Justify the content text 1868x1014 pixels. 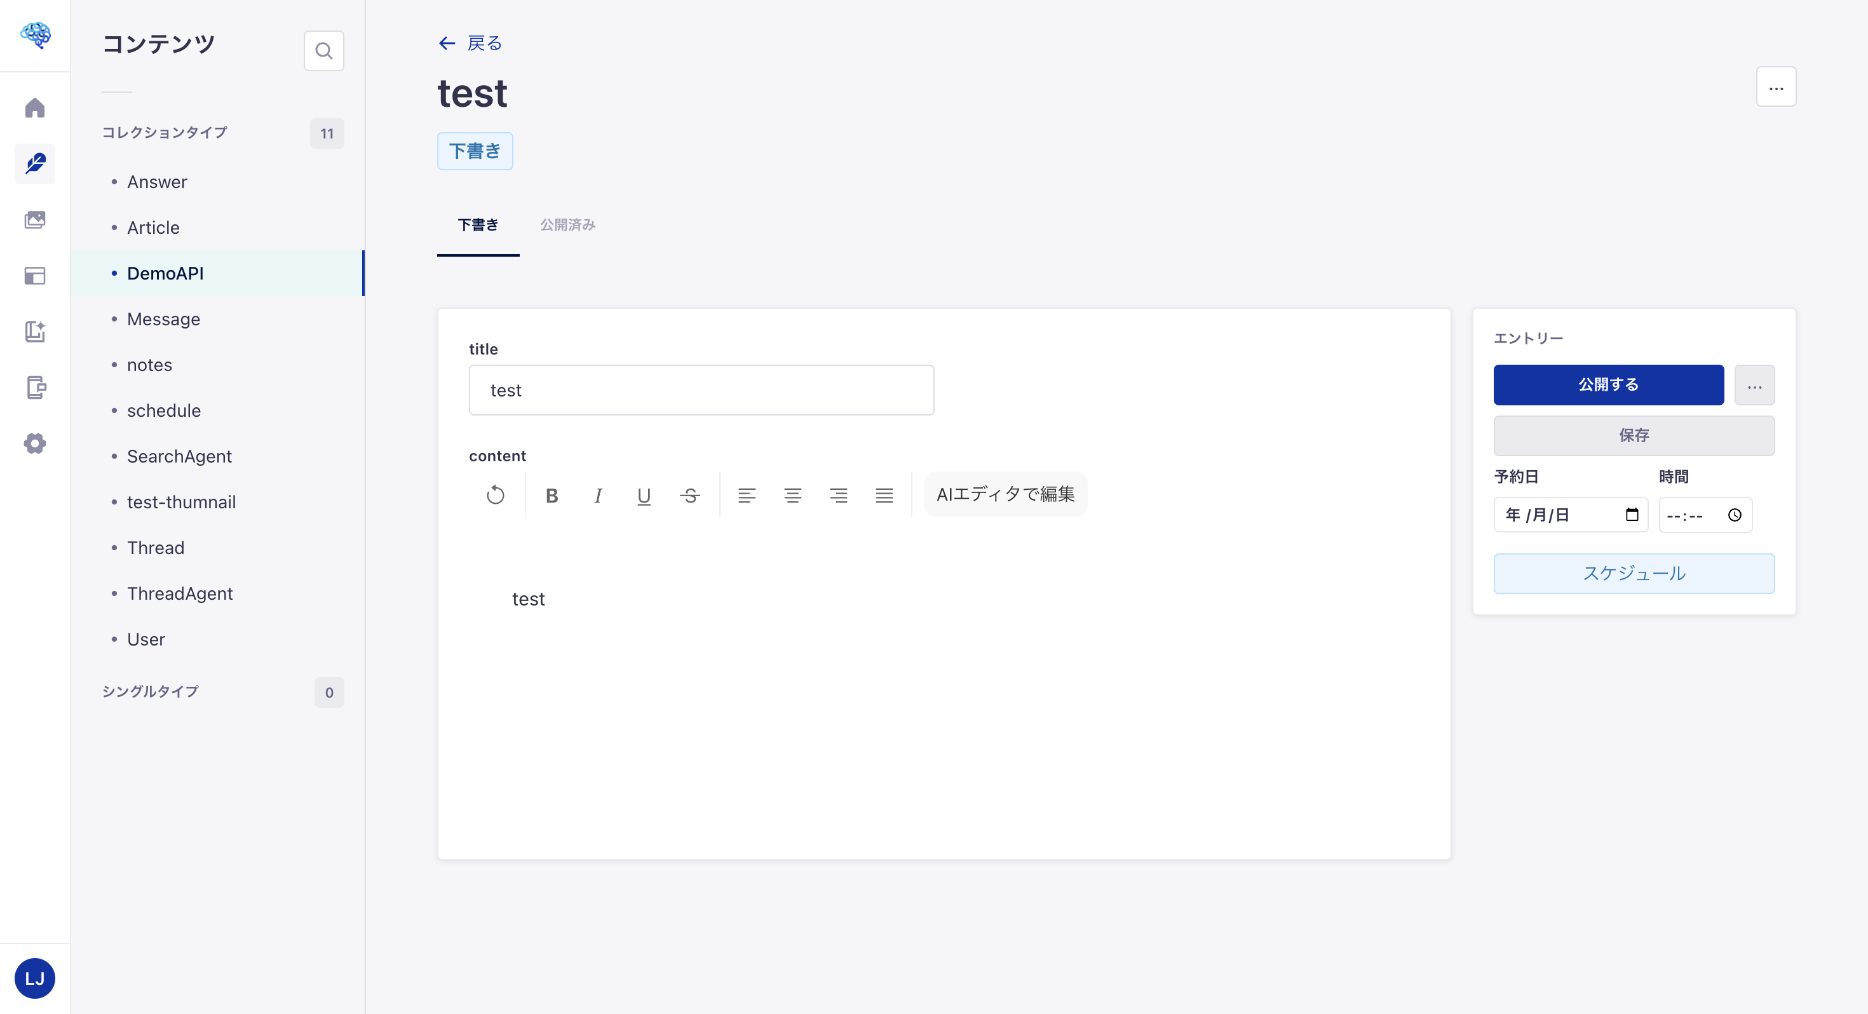tap(884, 496)
